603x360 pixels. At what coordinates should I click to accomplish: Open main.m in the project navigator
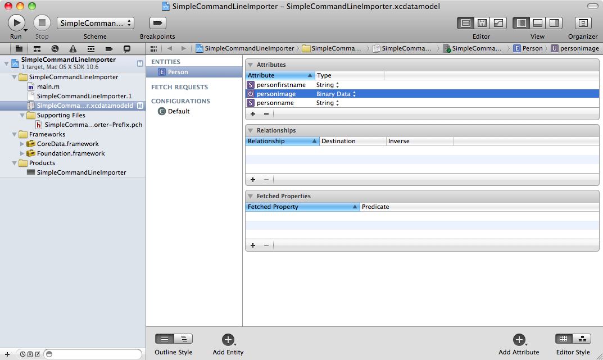click(48, 86)
